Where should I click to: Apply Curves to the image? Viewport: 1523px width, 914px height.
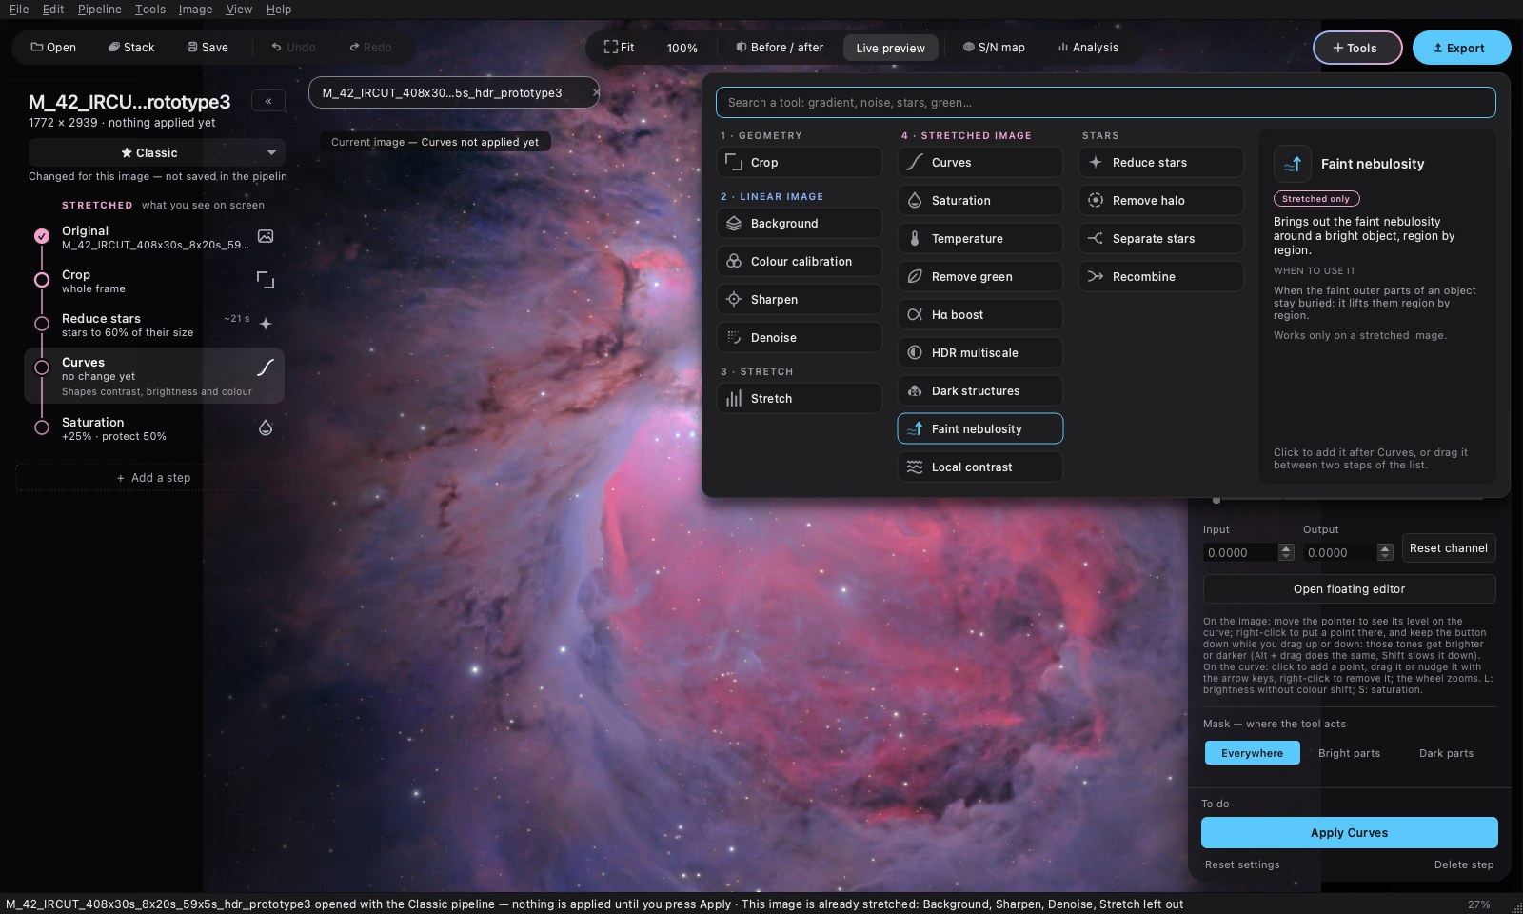click(1349, 832)
